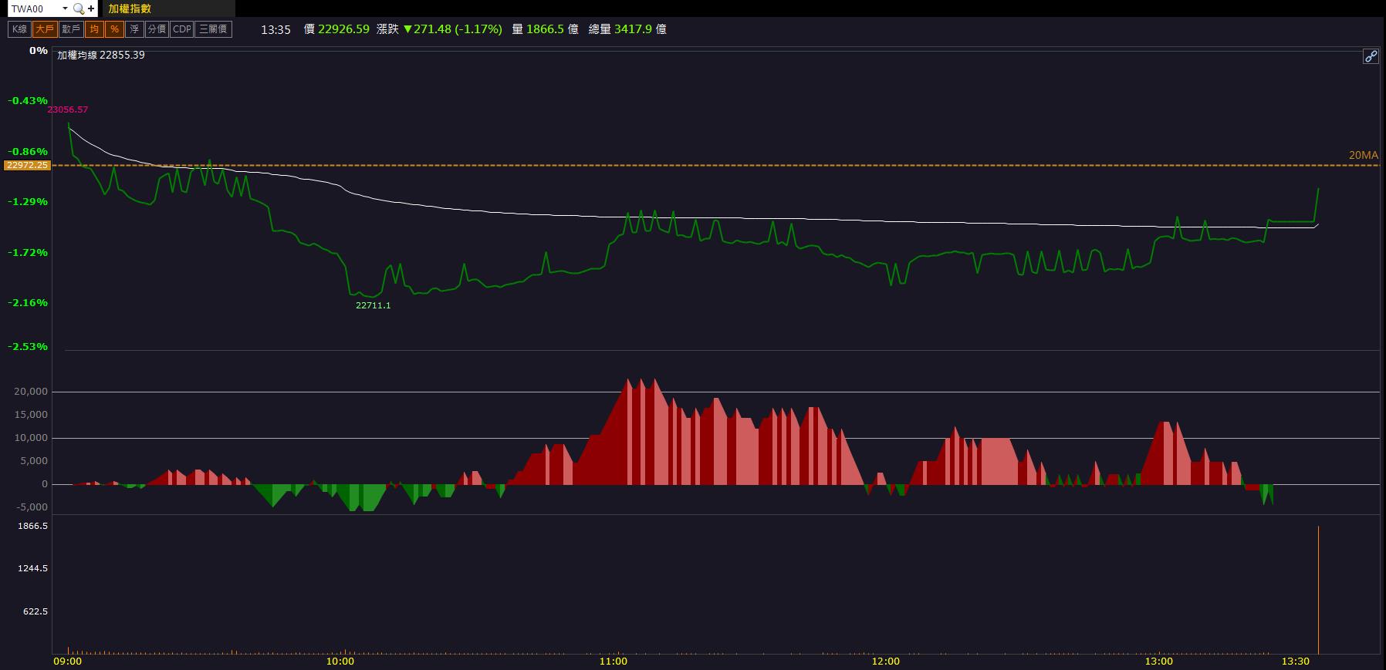This screenshot has height=670, width=1386.
Task: Switch to K線 chart mode
Action: click(x=19, y=29)
